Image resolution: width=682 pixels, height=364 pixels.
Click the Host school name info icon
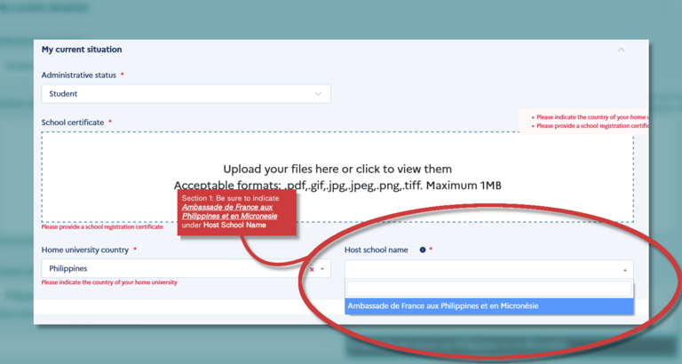tap(423, 249)
